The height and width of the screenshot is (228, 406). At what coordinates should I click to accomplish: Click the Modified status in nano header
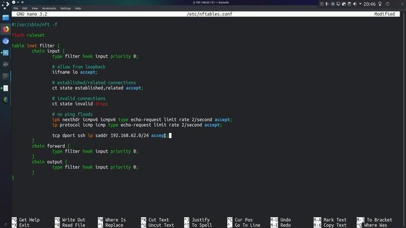click(x=384, y=14)
